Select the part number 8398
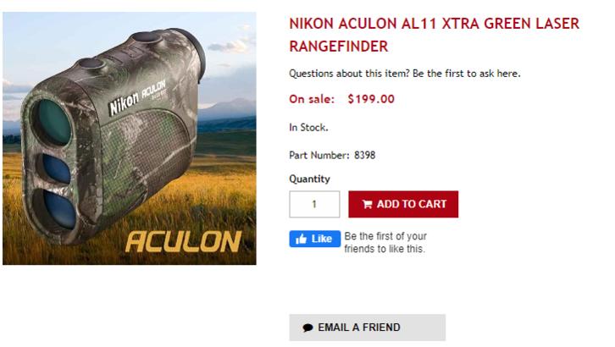The height and width of the screenshot is (347, 615). point(365,155)
